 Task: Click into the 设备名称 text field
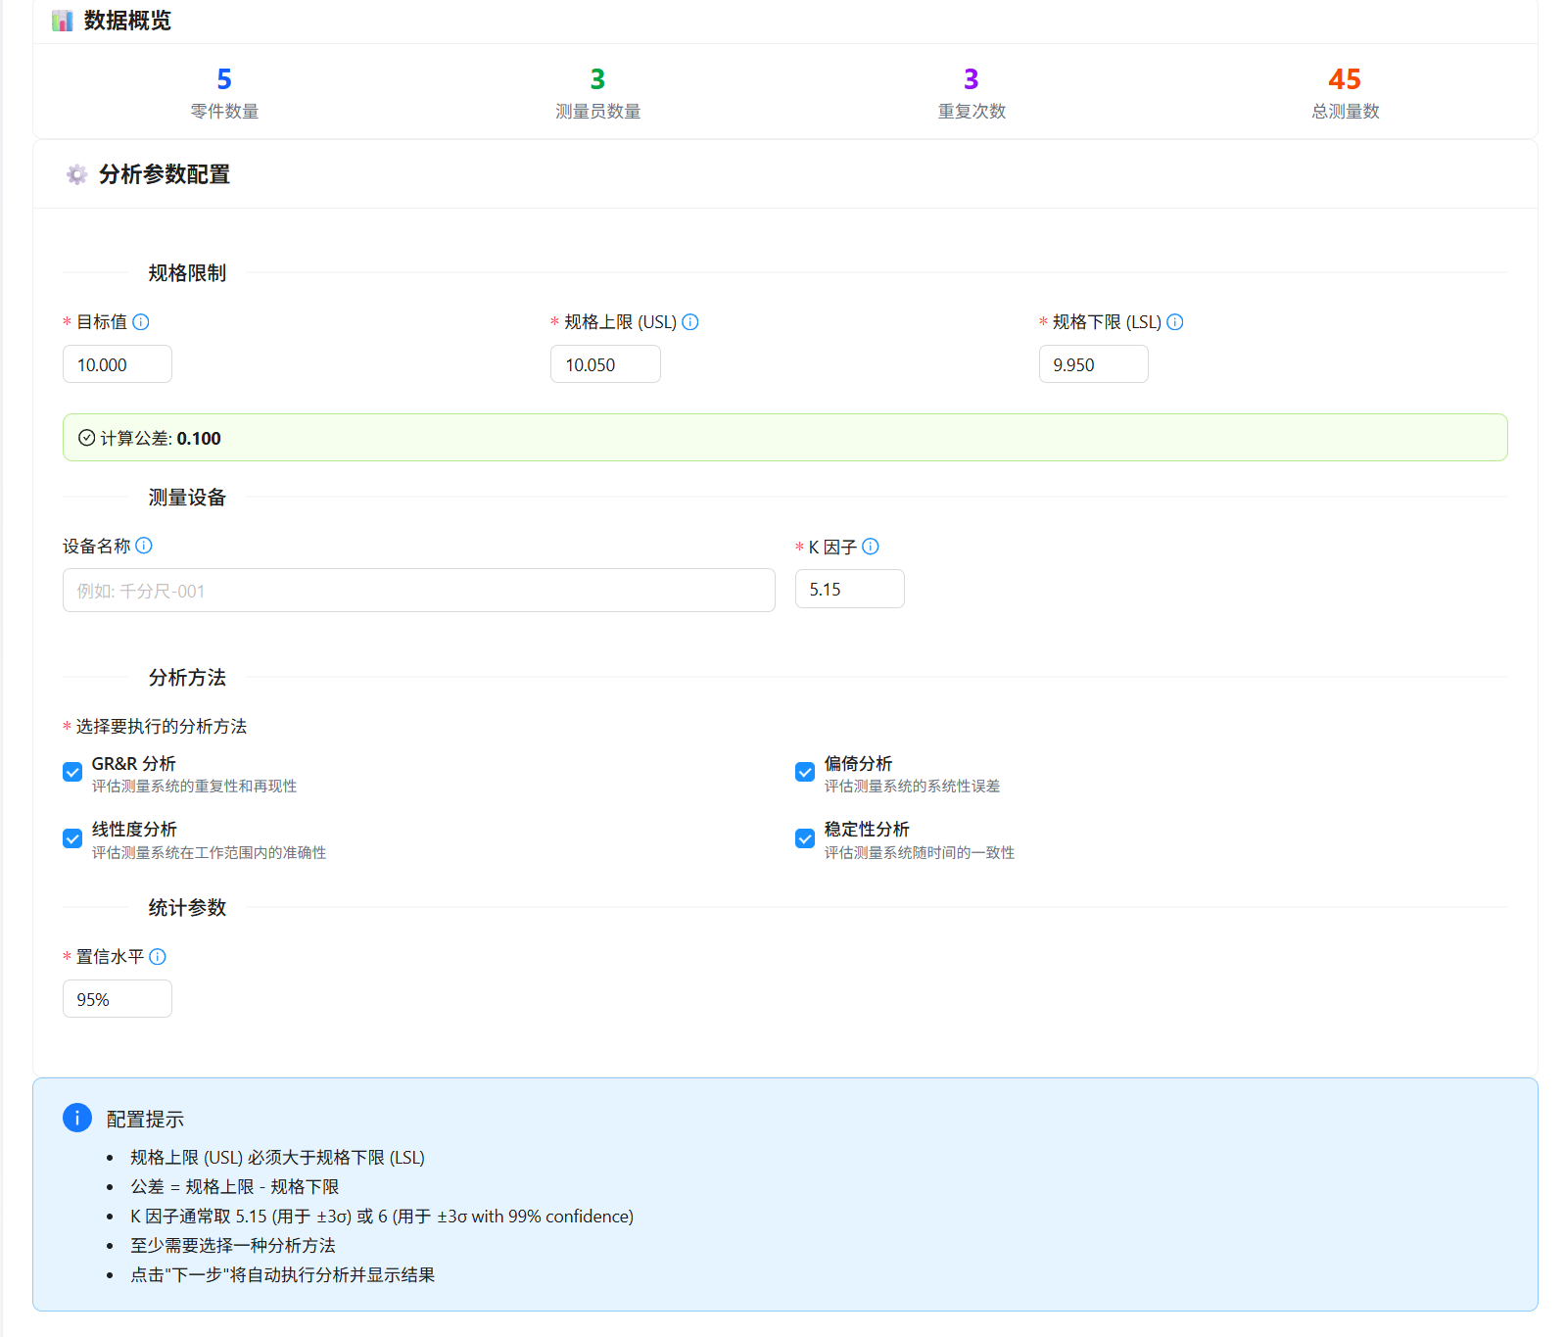click(418, 591)
